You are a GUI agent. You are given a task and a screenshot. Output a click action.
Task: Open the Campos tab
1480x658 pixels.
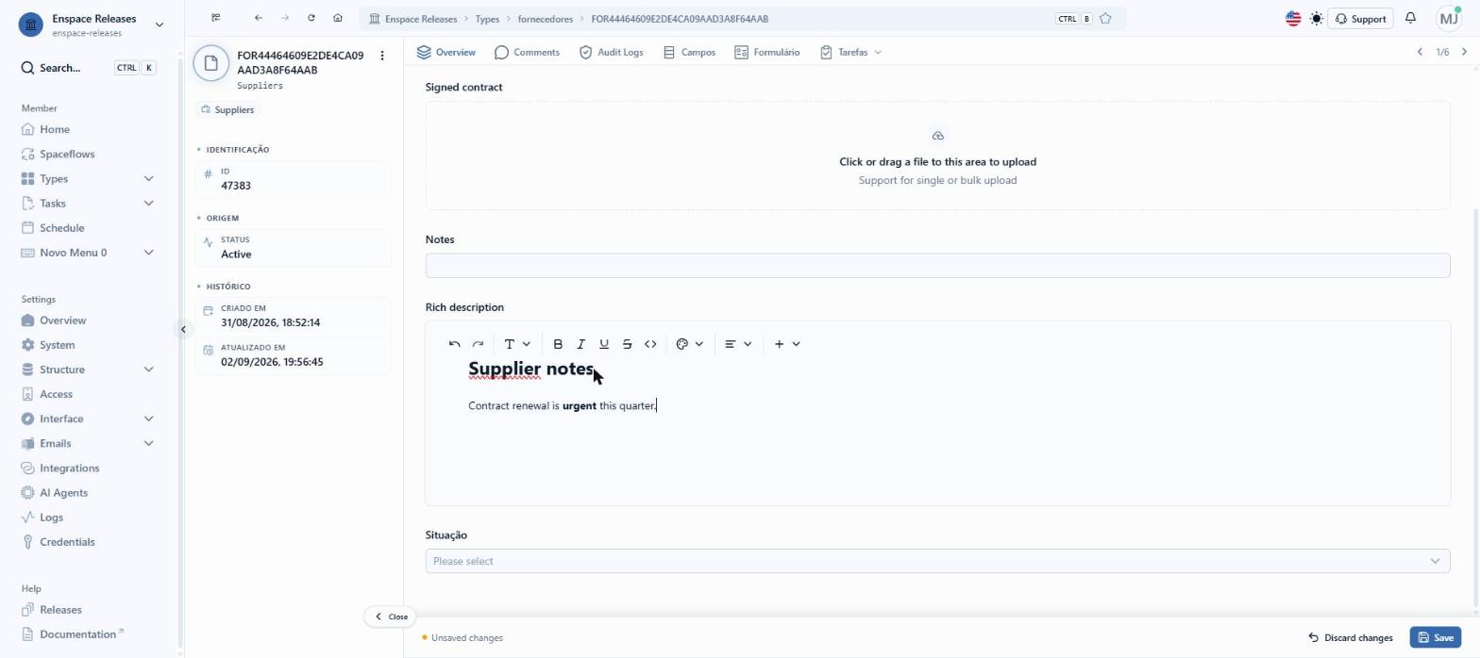[689, 52]
